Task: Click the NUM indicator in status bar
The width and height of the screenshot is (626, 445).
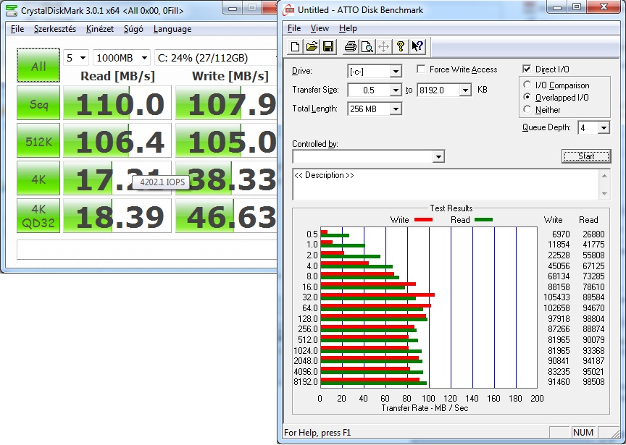Action: coord(583,432)
